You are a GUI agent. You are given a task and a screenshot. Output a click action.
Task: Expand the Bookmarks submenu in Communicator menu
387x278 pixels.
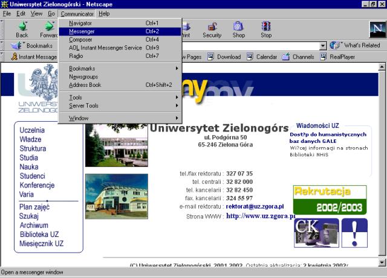coord(120,69)
